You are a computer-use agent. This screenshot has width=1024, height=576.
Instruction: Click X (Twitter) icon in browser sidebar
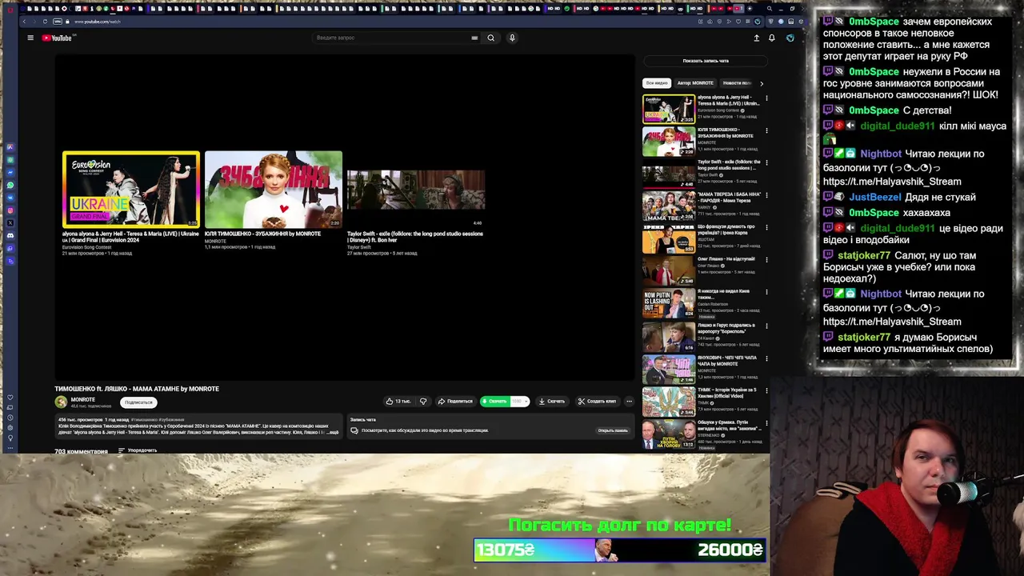pos(10,222)
